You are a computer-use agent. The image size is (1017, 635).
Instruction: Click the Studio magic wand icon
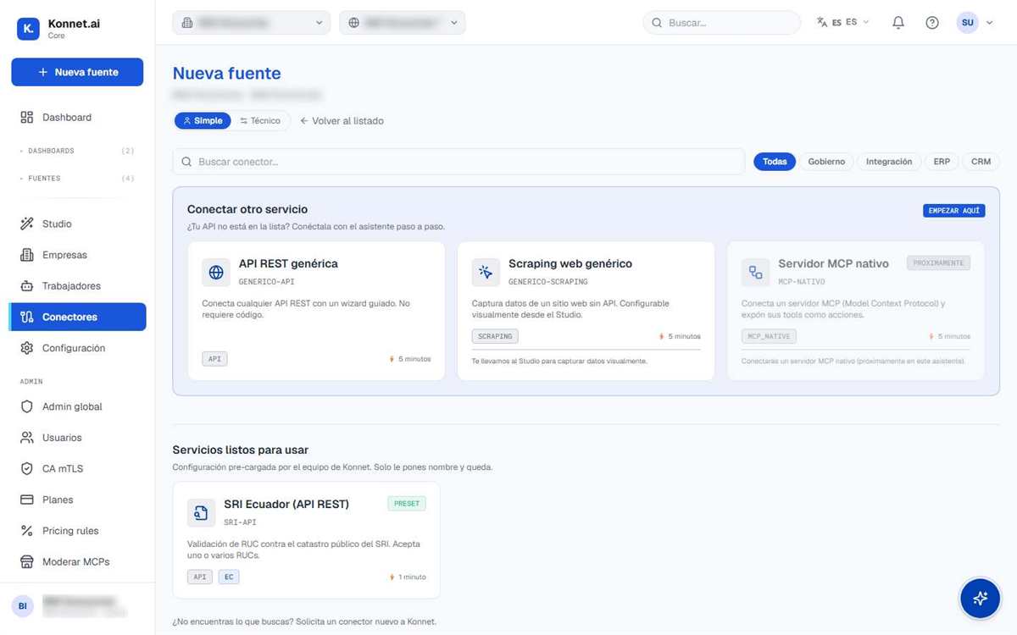pyautogui.click(x=26, y=224)
